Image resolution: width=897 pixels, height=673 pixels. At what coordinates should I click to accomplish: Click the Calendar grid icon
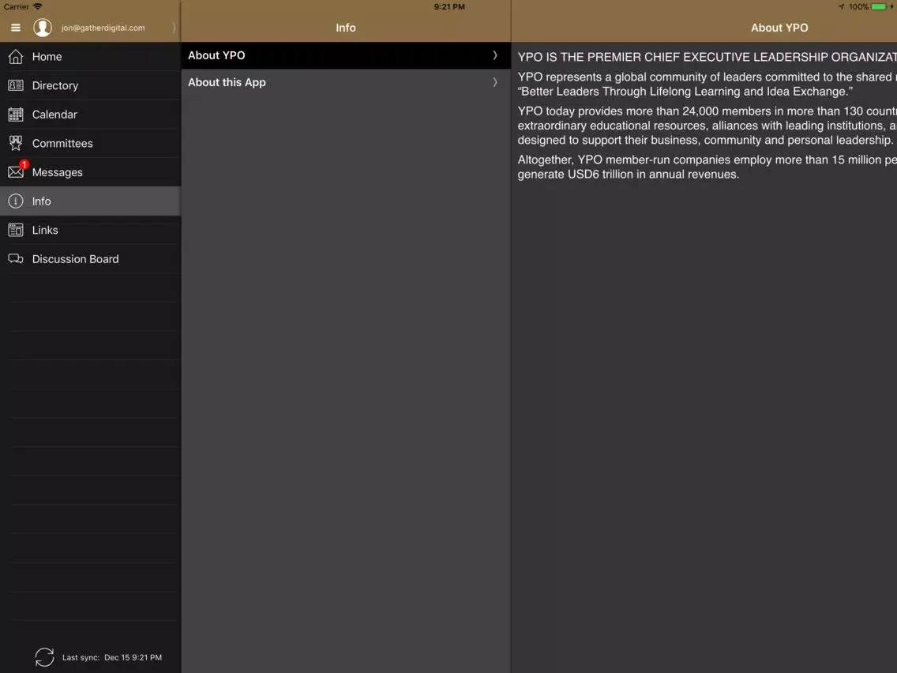coord(16,115)
